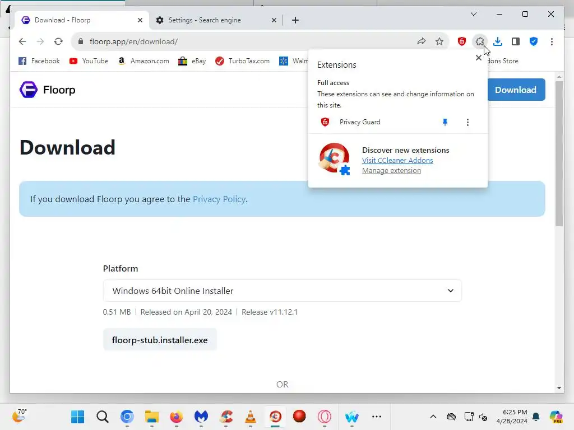Open the taskbar overflow ellipsis
The image size is (574, 430).
pos(376,416)
